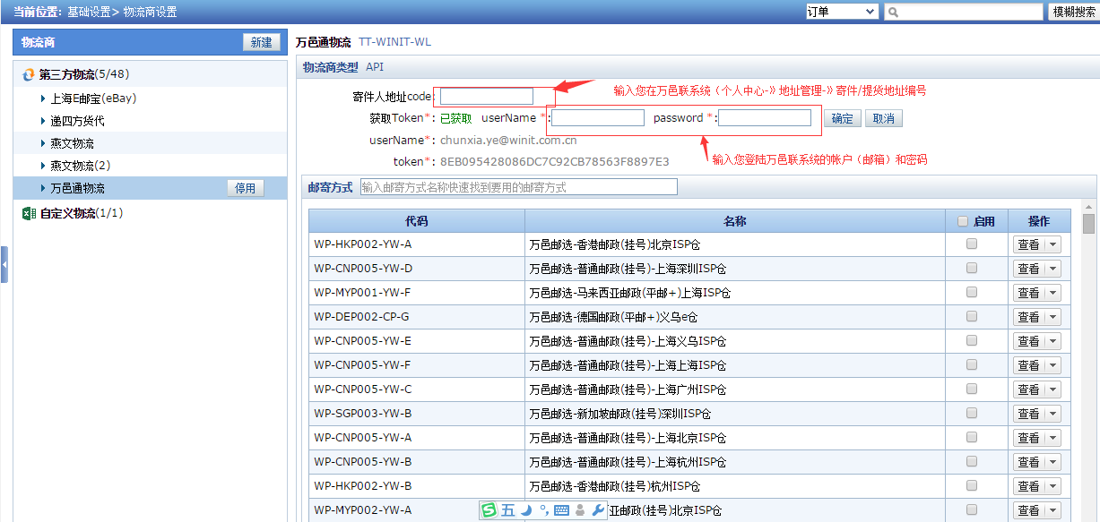Select 递四方货代 in the logistics list

click(x=77, y=121)
